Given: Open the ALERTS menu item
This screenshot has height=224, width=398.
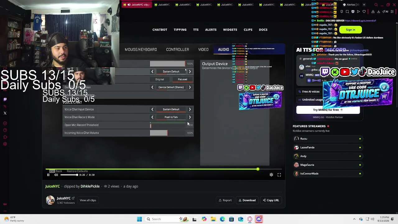Looking at the screenshot, I should pyautogui.click(x=211, y=30).
